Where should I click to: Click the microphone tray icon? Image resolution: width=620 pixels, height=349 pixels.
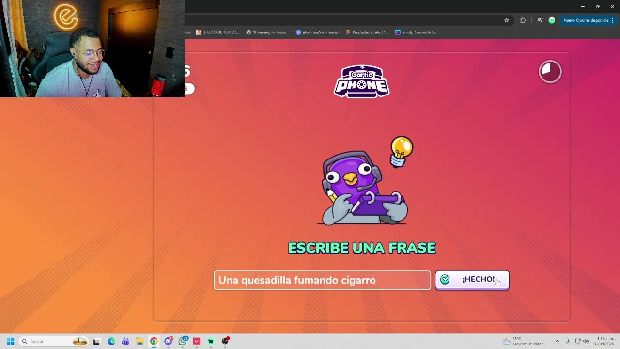click(567, 341)
